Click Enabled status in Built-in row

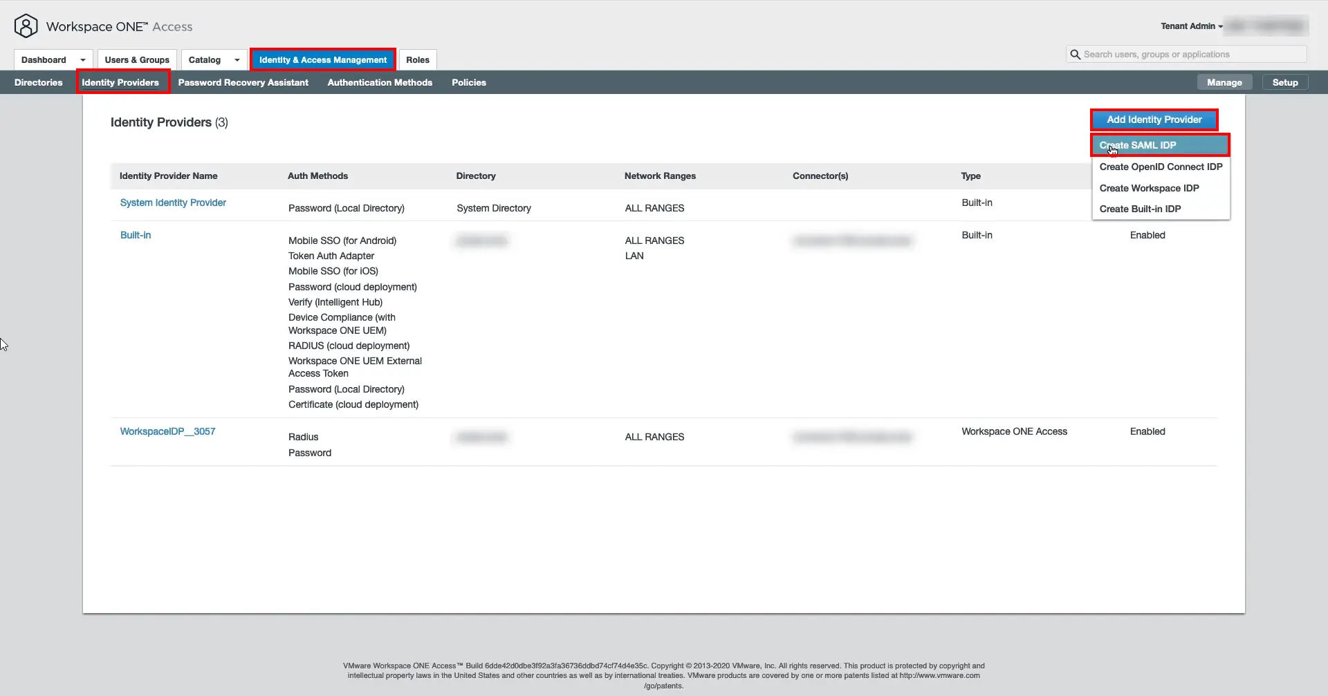tap(1147, 235)
